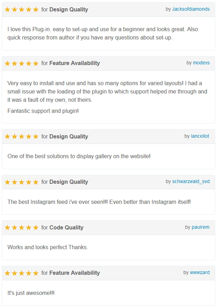Click review text 'Works and looks perfect Thanks.'
The height and width of the screenshot is (308, 218).
click(47, 247)
